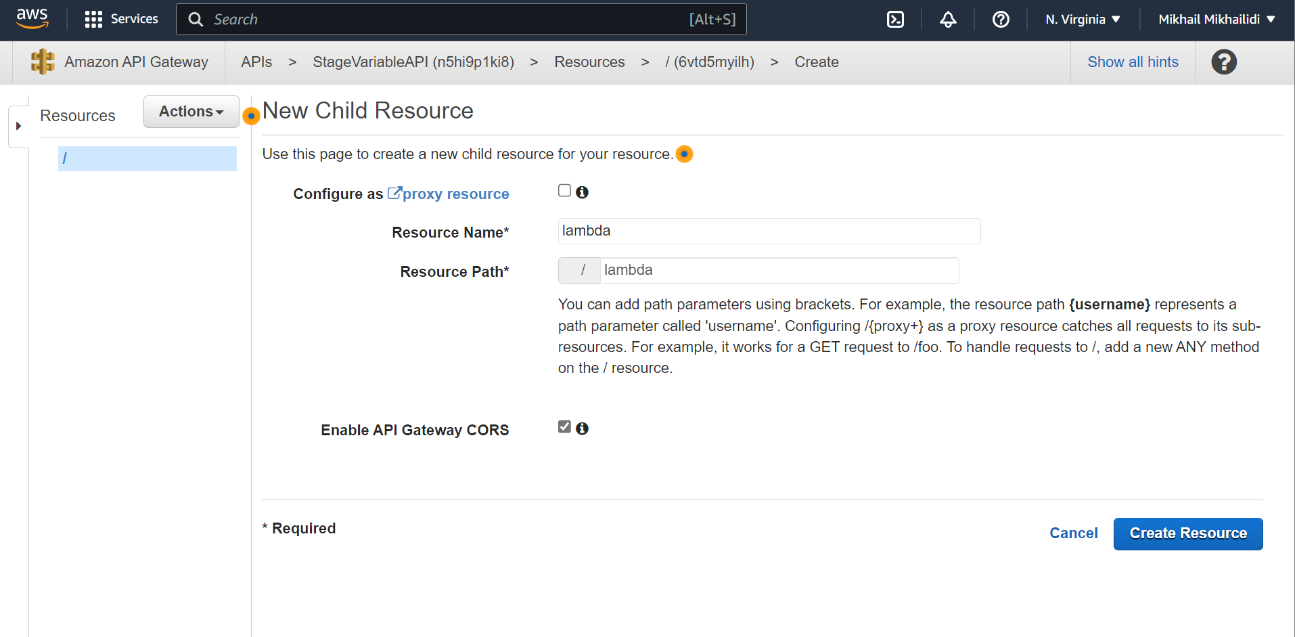
Task: Open the notifications bell
Action: click(948, 20)
